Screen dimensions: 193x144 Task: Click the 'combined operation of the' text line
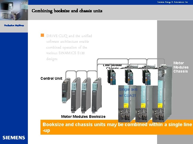click(x=67, y=47)
